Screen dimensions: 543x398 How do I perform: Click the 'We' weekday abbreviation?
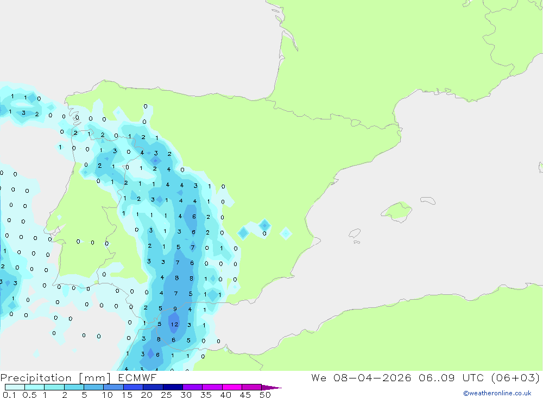(x=318, y=377)
